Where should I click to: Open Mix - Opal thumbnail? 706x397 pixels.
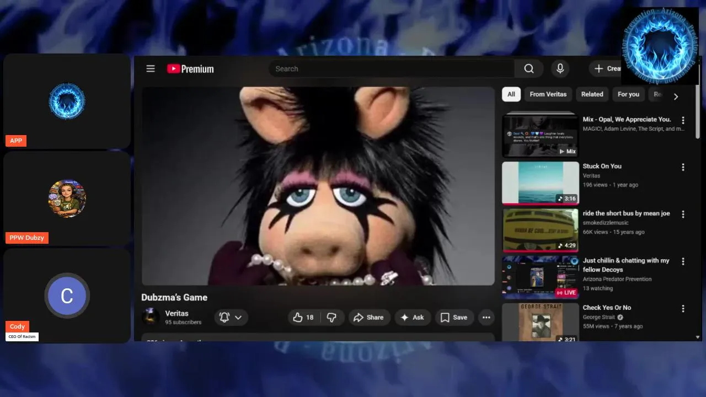coord(540,135)
